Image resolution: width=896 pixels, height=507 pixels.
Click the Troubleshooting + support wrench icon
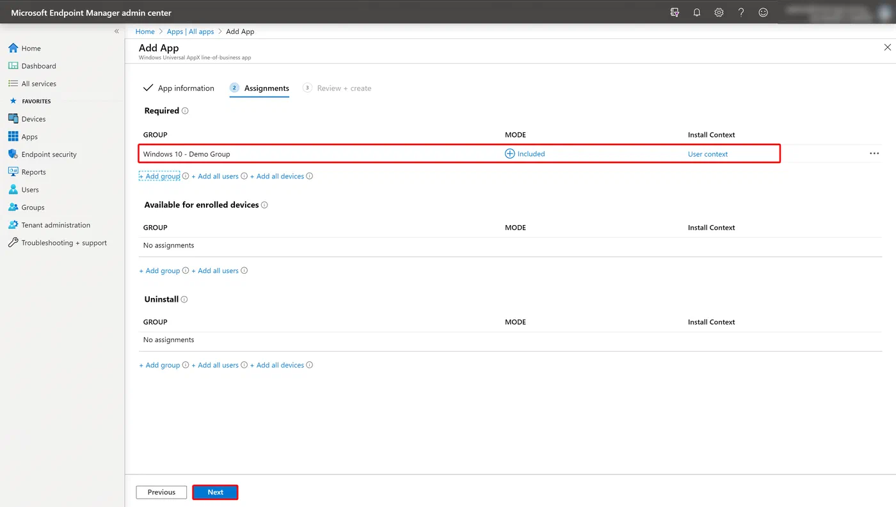coord(13,243)
